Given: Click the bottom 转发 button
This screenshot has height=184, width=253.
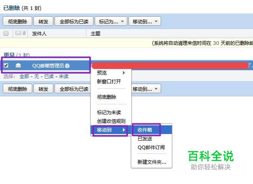Looking at the screenshot, I should coord(43,88).
